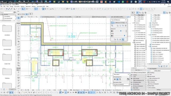Open the tab overview grid icon
Screen dimensions: 171x96
click(22, 17)
